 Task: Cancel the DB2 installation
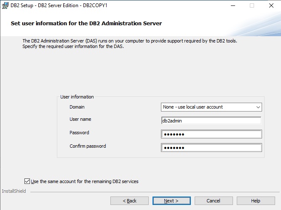pyautogui.click(x=214, y=201)
